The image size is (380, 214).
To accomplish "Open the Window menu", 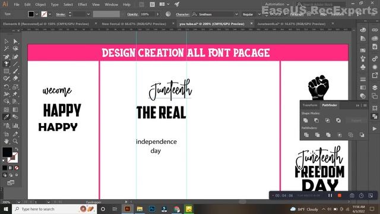I will 111,4.
